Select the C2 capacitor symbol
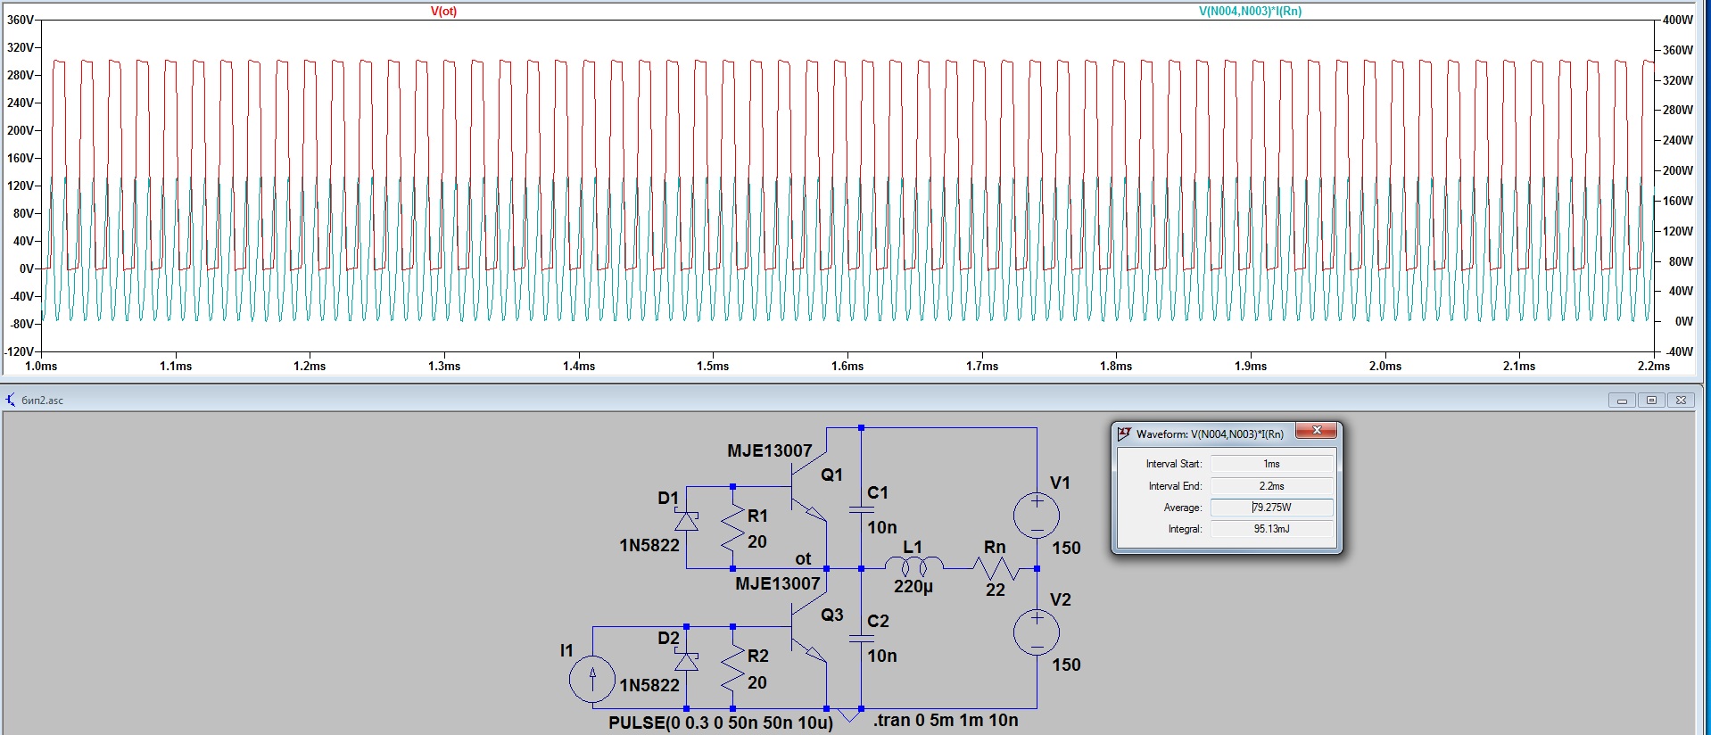The height and width of the screenshot is (735, 1711). (861, 639)
